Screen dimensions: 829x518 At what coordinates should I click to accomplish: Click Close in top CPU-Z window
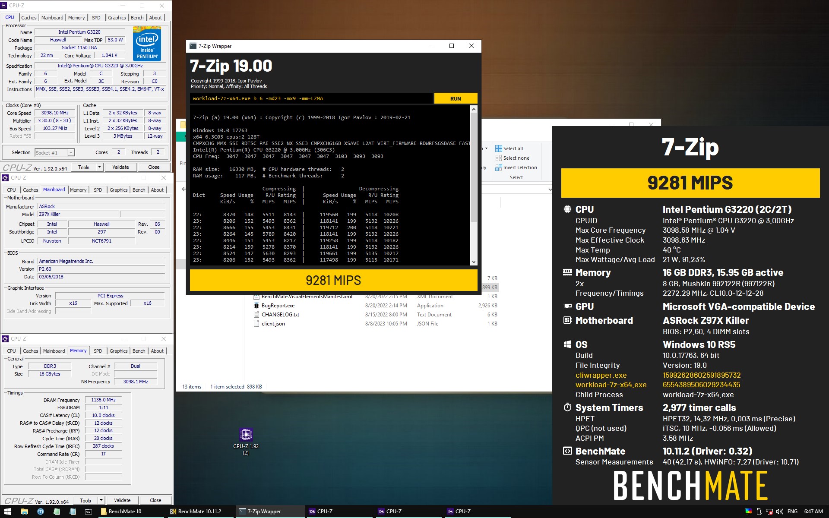(154, 167)
